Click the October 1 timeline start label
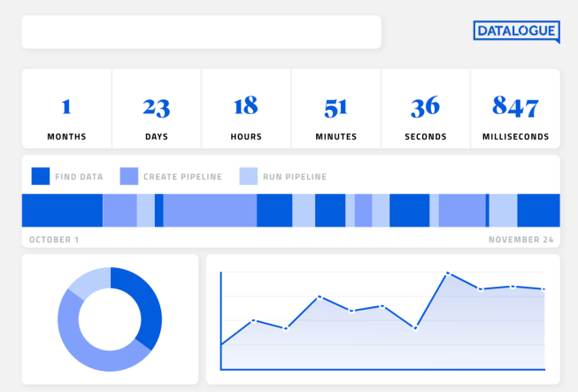578x392 pixels. point(54,240)
